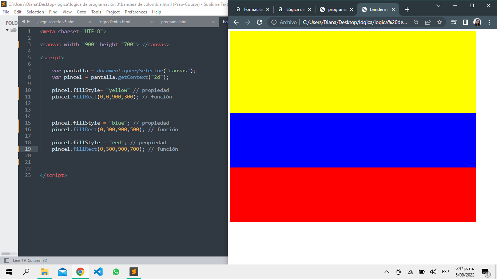The width and height of the screenshot is (497, 279).
Task: Open Project menu in Sublime Text
Action: 113,12
